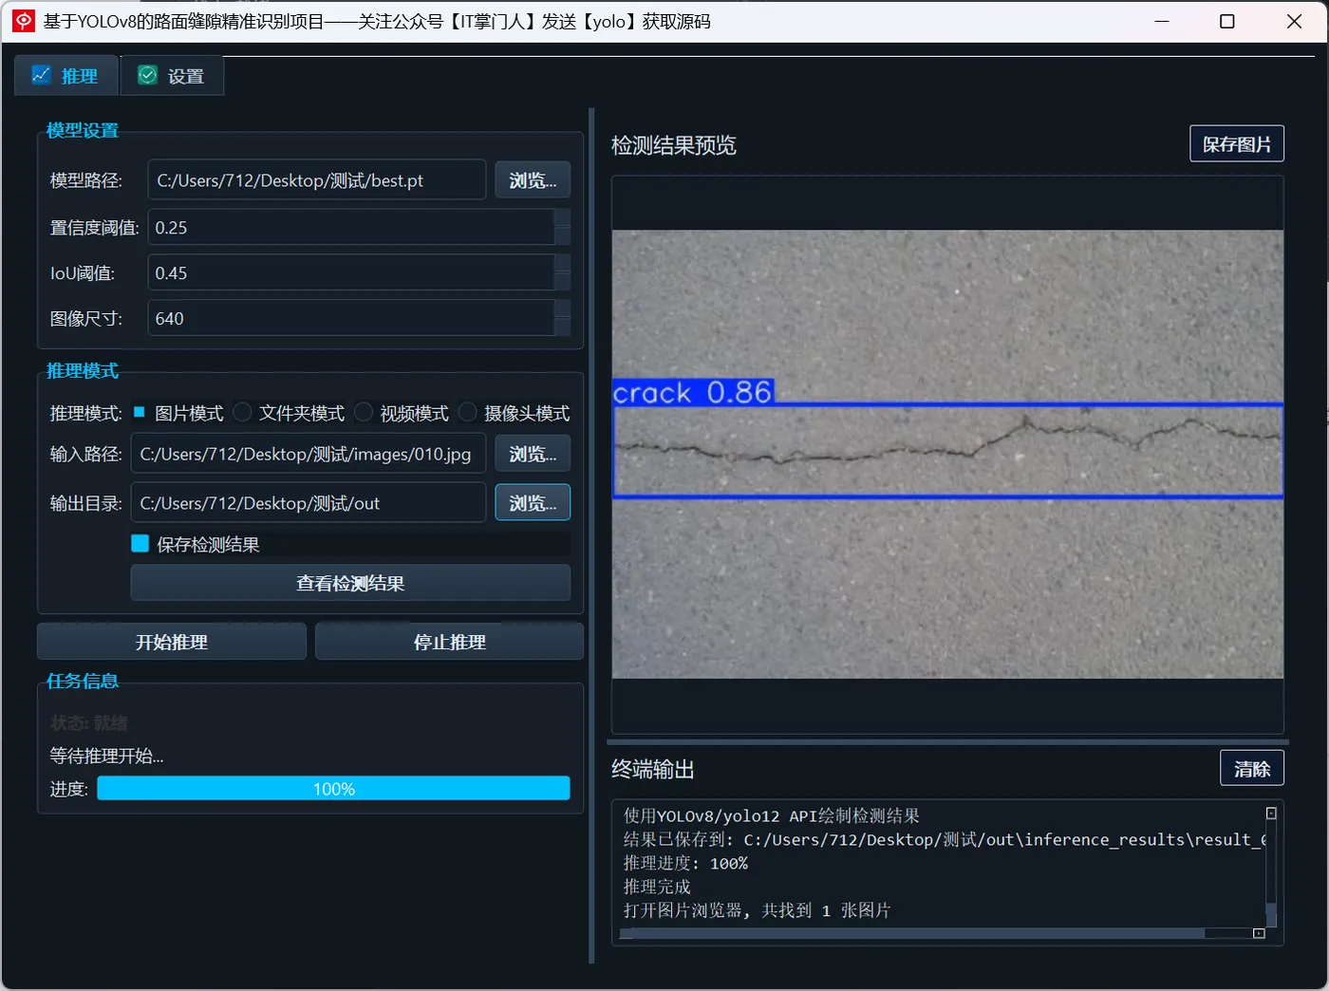1329x991 pixels.
Task: Click the 输入路径 input field
Action: [x=308, y=454]
